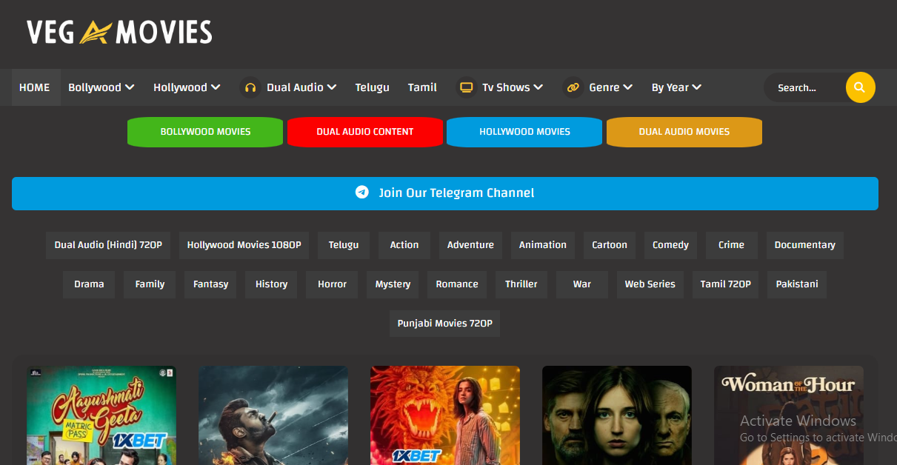Select the Animation category tag
Viewport: 897px width, 465px height.
click(x=543, y=245)
